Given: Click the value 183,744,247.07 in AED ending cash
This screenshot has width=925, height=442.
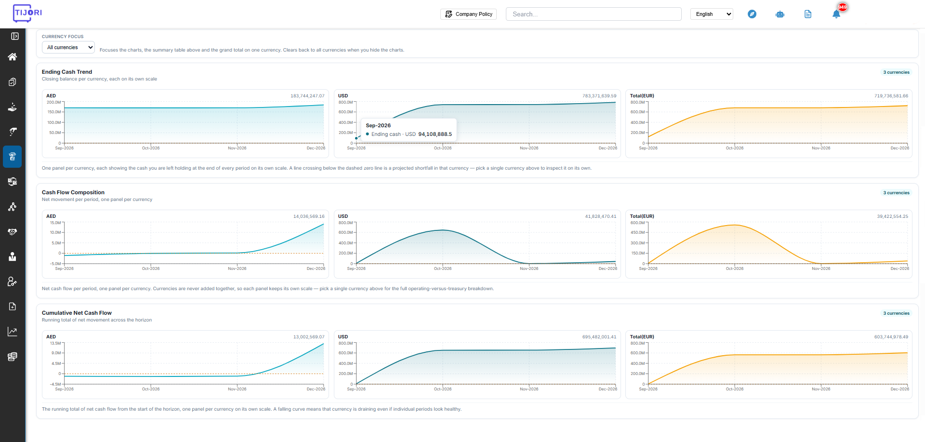Looking at the screenshot, I should pyautogui.click(x=307, y=96).
